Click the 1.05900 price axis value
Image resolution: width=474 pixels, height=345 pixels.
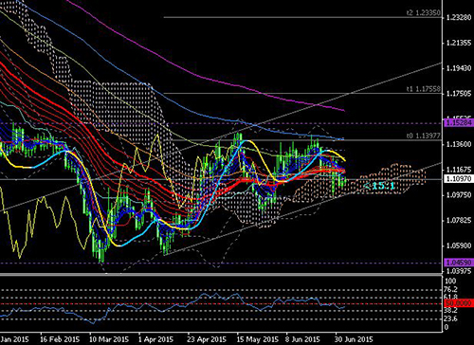pos(459,245)
